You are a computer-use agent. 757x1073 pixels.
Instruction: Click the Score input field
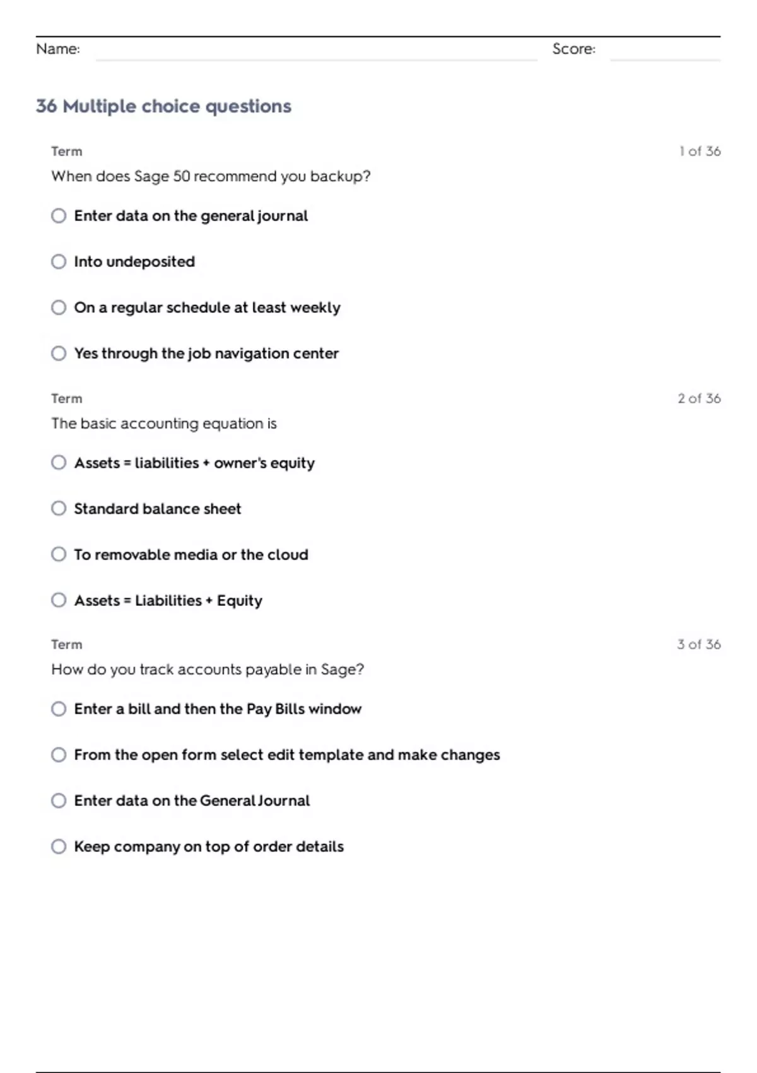(x=664, y=50)
